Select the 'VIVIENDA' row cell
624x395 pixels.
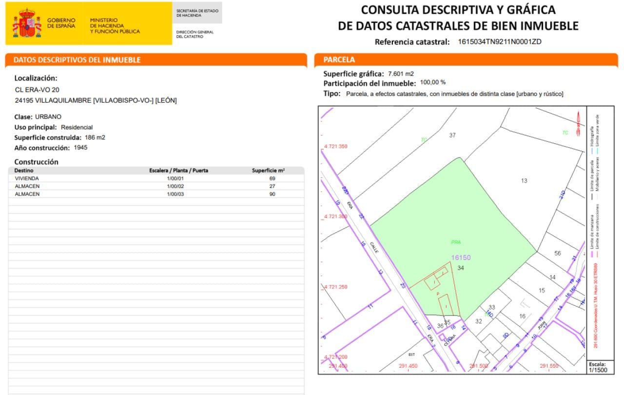point(27,178)
